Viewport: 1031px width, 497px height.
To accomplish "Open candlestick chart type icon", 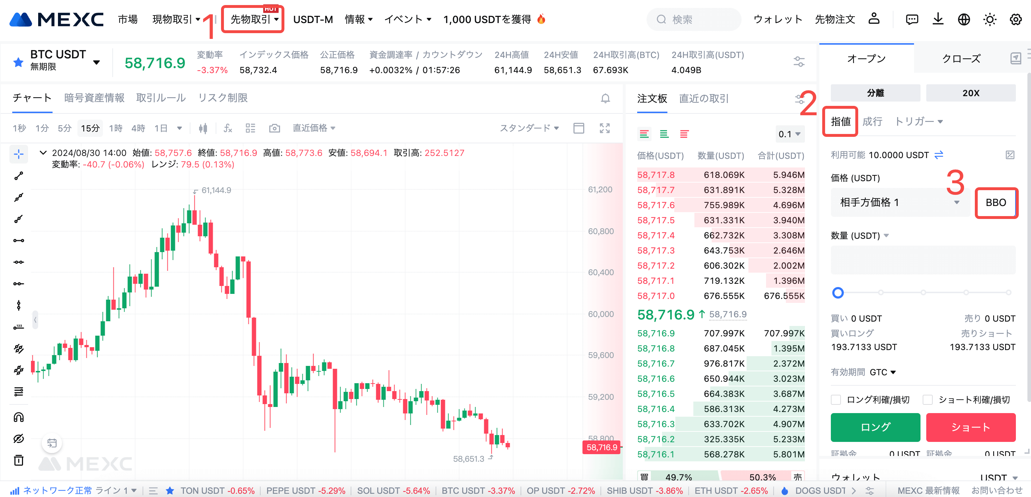I will coord(203,128).
